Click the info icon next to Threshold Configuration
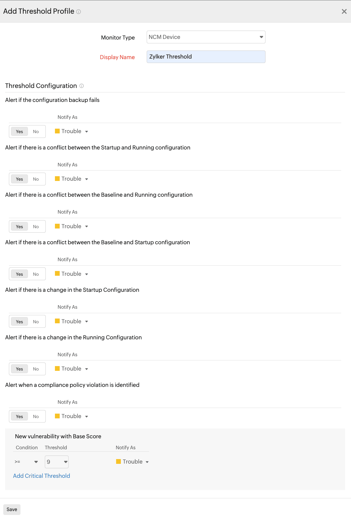The image size is (351, 520). [x=82, y=86]
